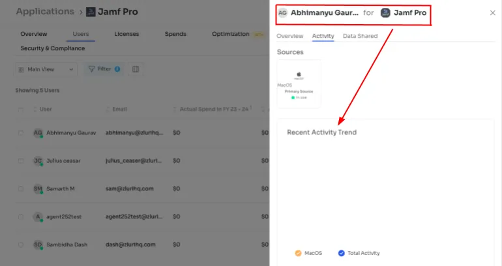Viewport: 502px width, 266px height.
Task: Toggle the Total Activity legend checkbox
Action: click(x=341, y=253)
